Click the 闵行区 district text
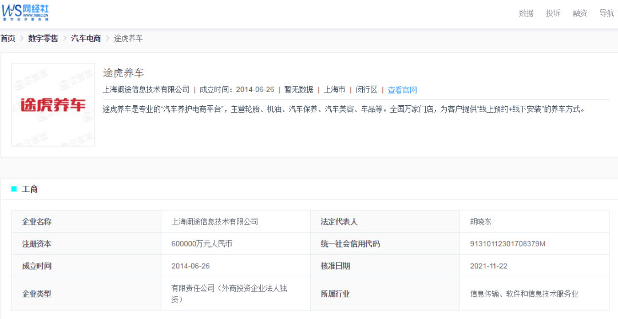 [366, 90]
